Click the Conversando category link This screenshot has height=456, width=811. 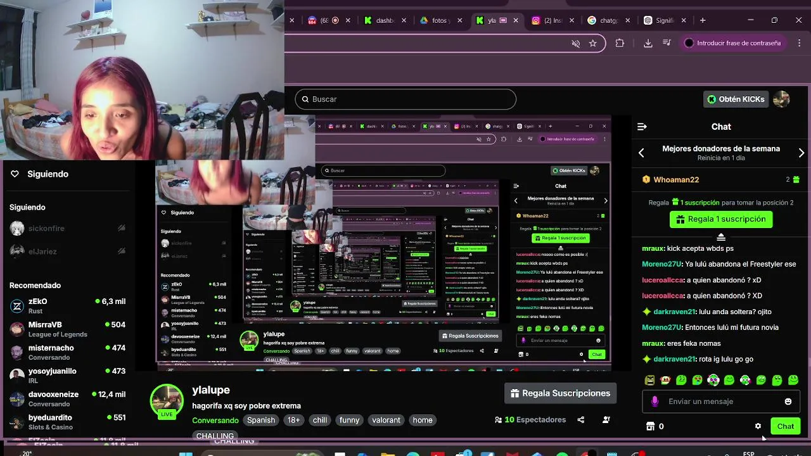tap(215, 420)
